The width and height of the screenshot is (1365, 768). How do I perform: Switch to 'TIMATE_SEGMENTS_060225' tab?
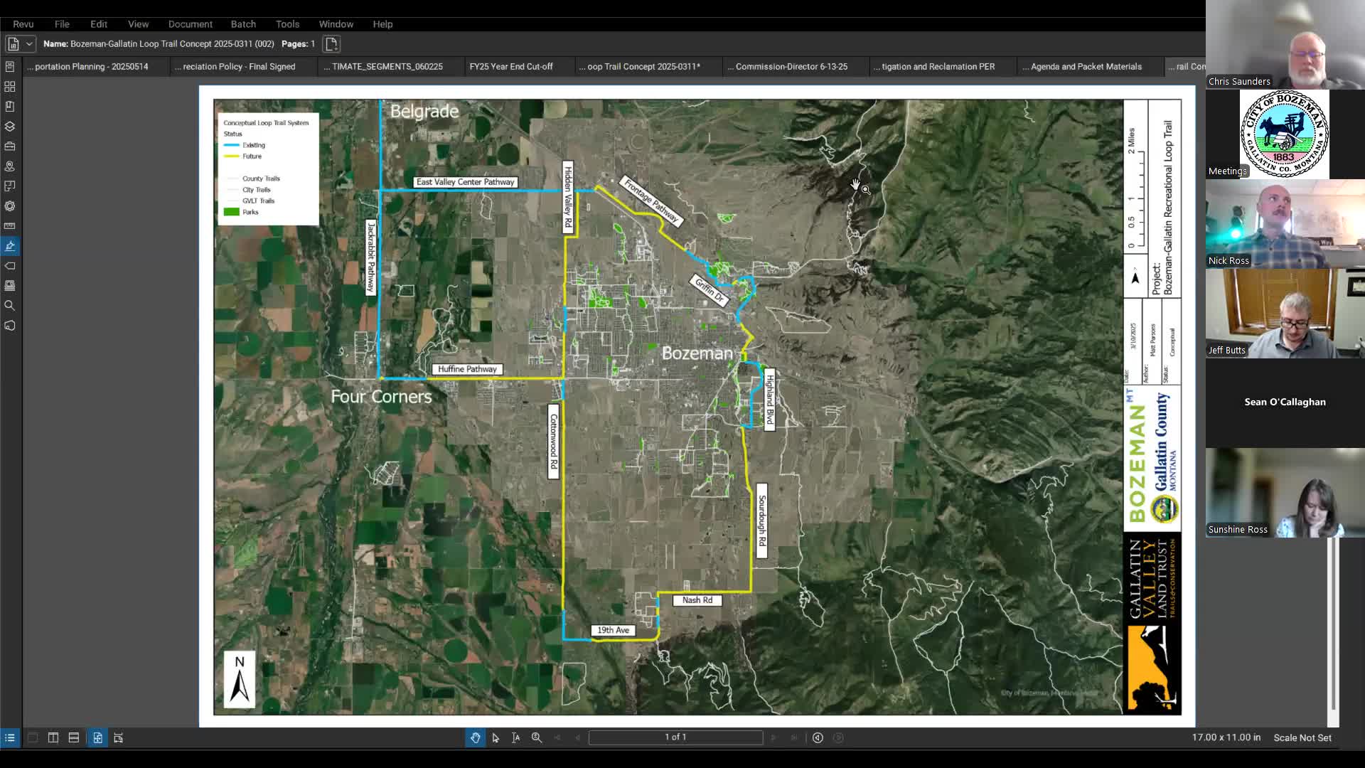click(x=390, y=66)
